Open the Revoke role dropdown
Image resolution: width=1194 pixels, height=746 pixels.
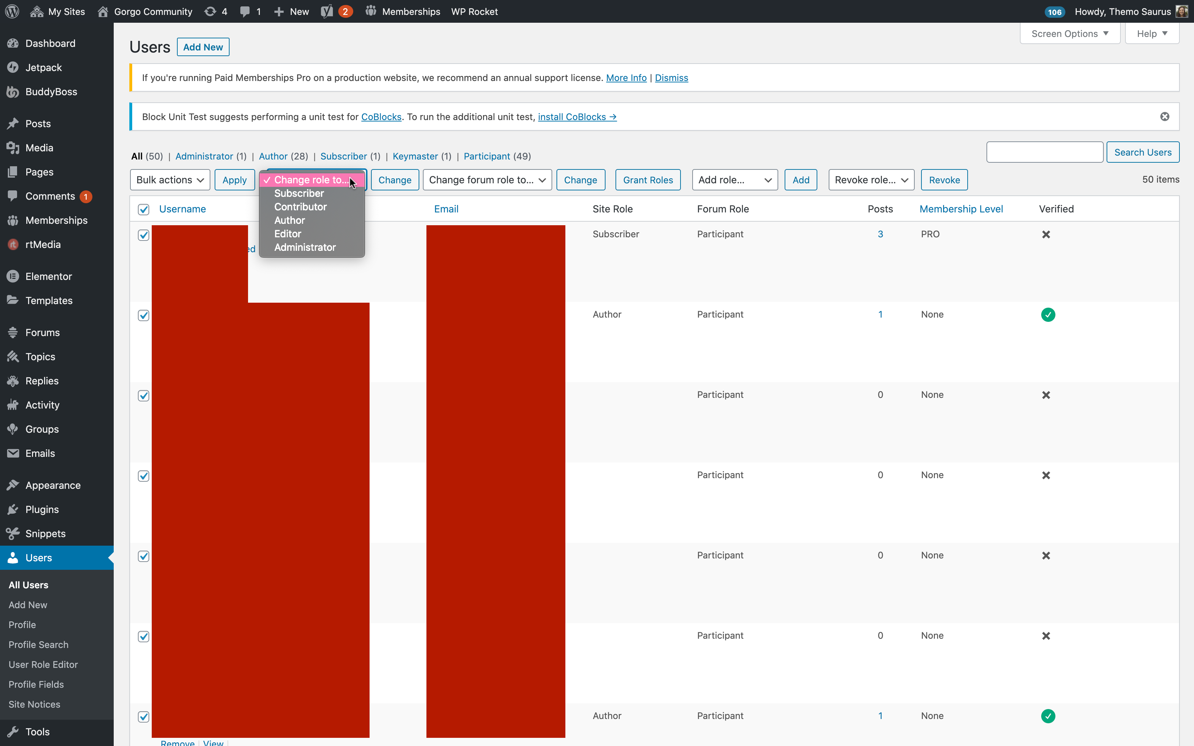click(871, 180)
